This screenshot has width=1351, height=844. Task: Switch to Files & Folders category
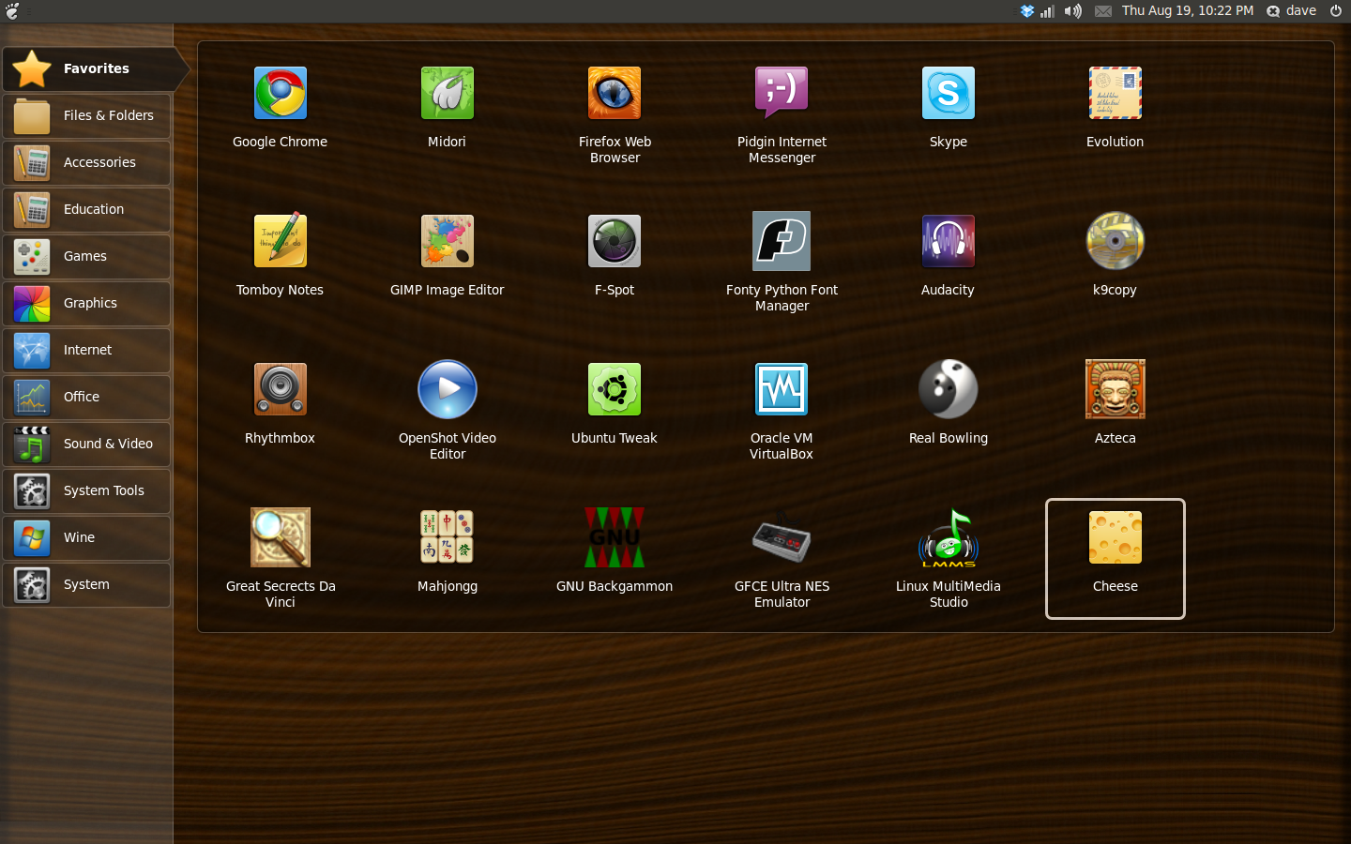click(86, 115)
